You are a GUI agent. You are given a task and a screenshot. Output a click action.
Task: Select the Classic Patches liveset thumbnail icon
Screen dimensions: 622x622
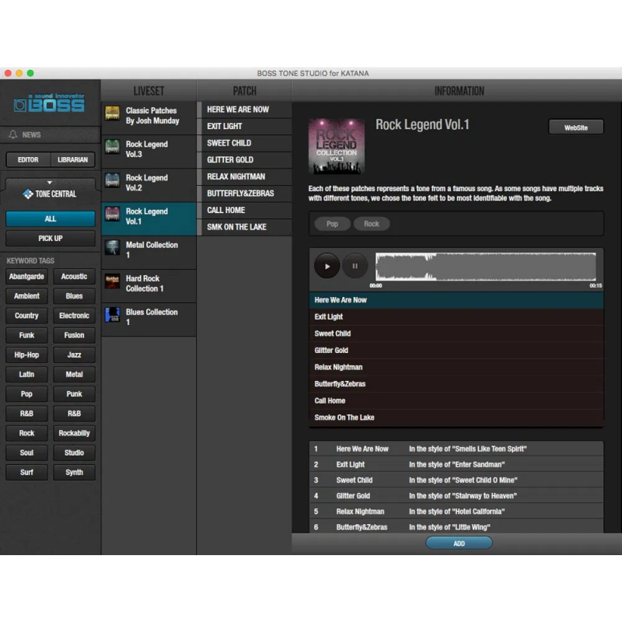(112, 113)
